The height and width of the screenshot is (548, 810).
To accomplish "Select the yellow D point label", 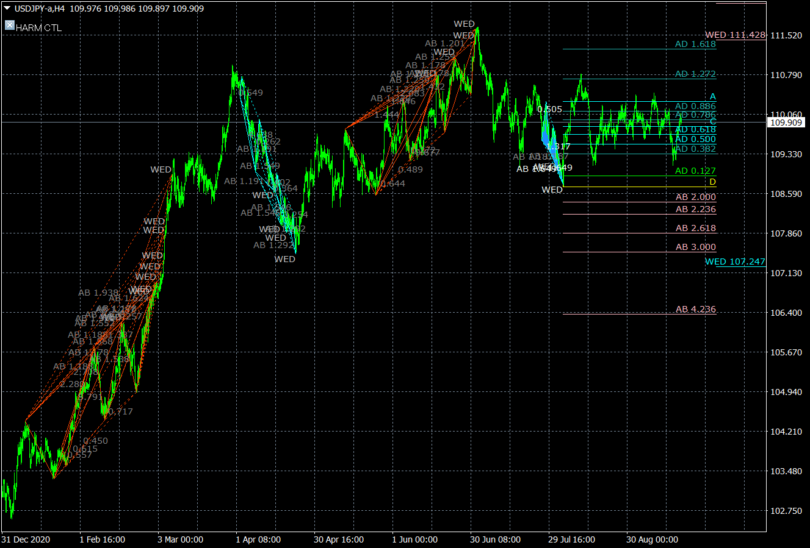I will click(x=712, y=182).
